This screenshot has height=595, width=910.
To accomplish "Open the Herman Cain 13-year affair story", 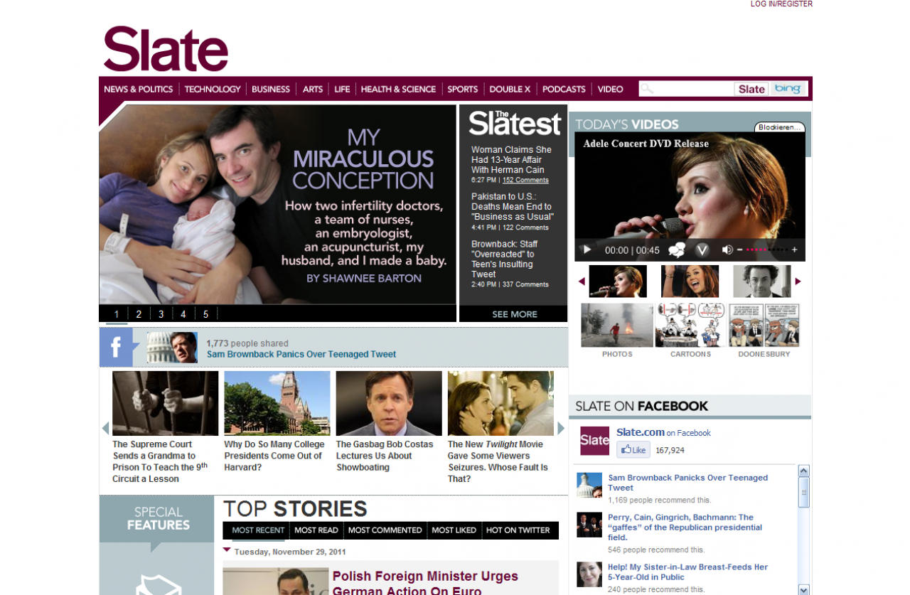I will 511,160.
